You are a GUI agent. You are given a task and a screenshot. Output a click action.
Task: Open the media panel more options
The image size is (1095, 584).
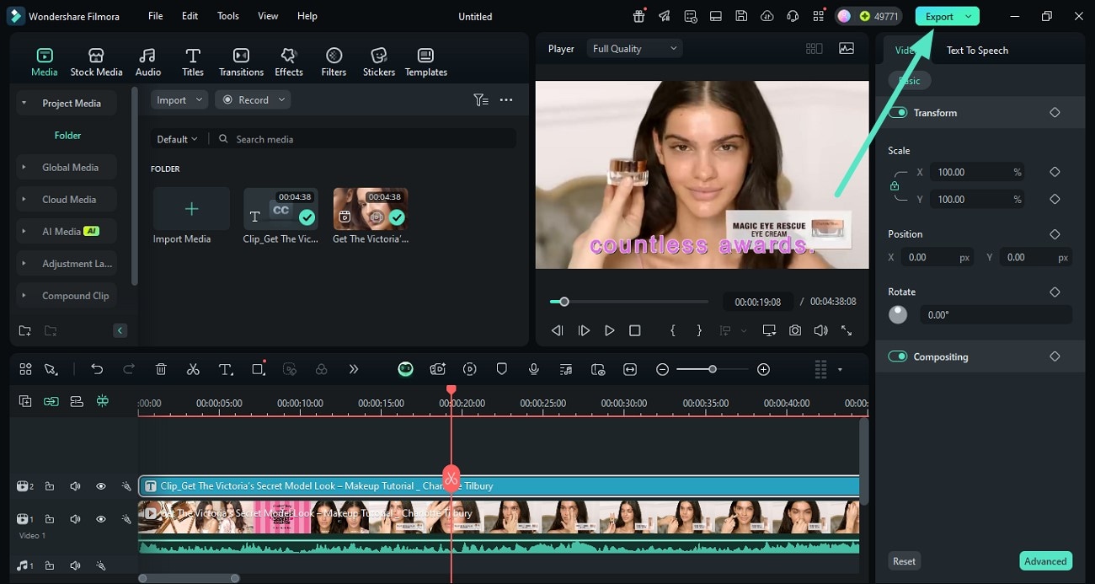tap(506, 99)
